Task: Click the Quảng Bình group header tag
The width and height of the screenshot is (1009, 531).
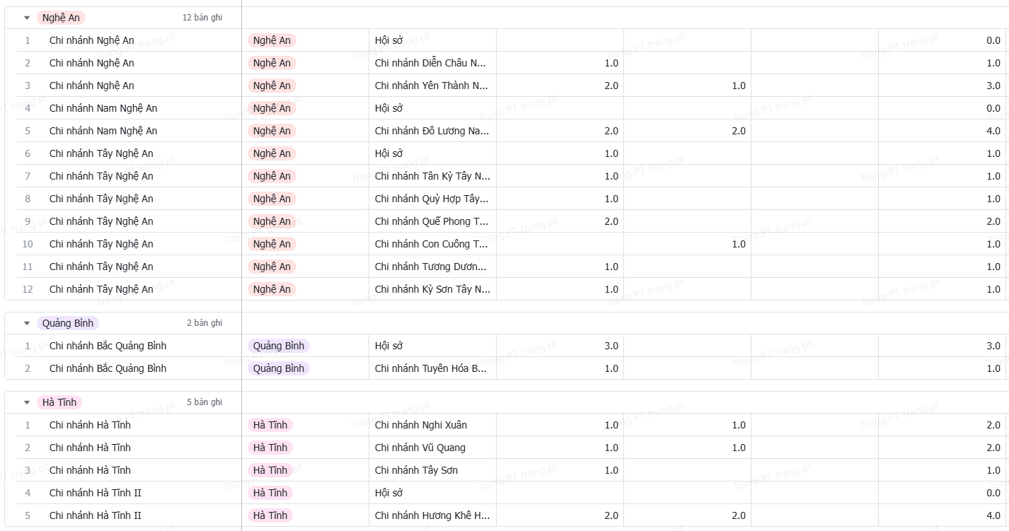Action: pyautogui.click(x=67, y=323)
